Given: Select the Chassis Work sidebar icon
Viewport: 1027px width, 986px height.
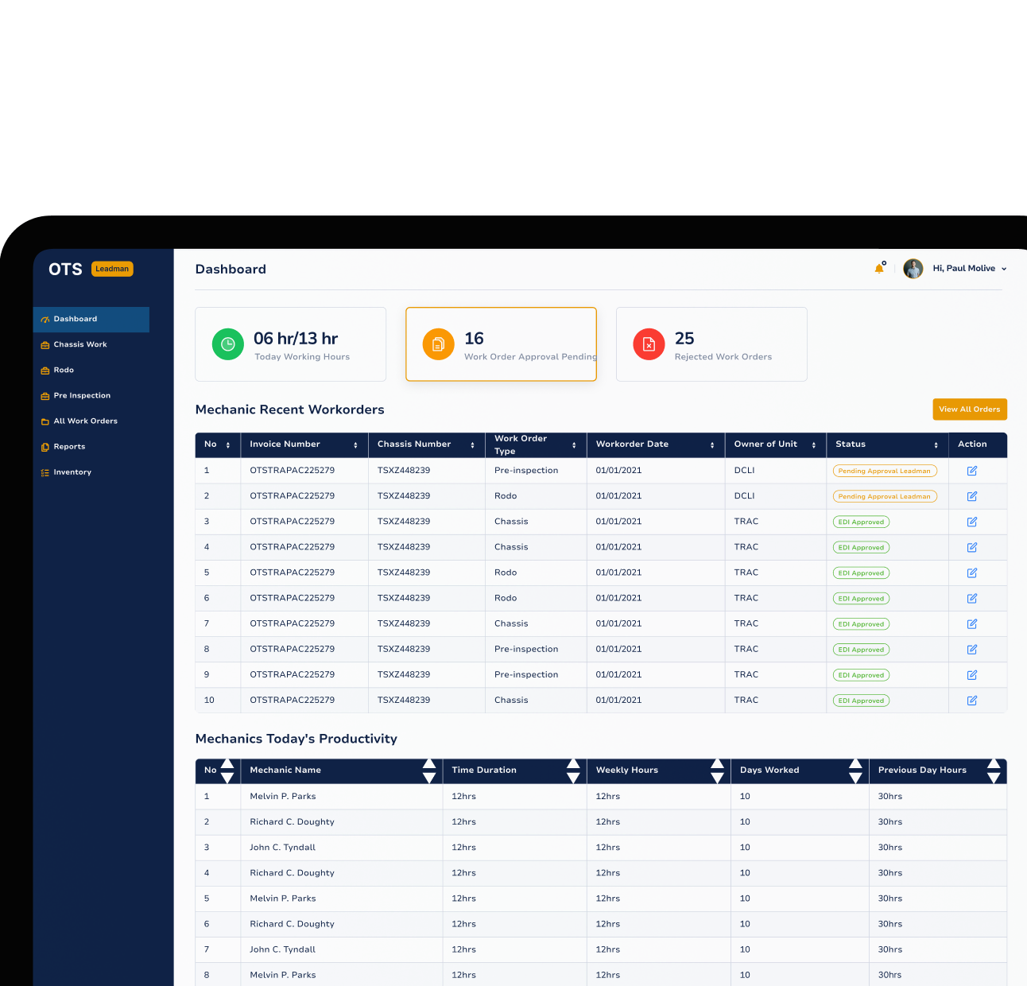Looking at the screenshot, I should pyautogui.click(x=45, y=344).
